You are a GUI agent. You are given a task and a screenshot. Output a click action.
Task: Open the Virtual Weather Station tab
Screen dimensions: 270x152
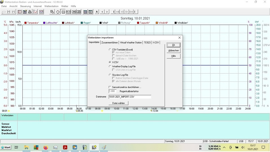point(131,43)
